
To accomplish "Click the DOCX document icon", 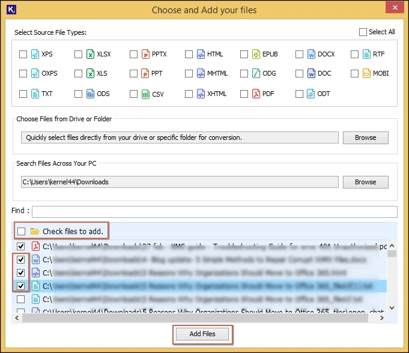I will [x=311, y=54].
